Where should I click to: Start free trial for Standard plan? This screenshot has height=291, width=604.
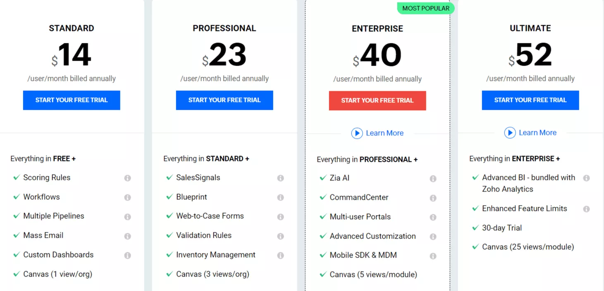[x=72, y=100]
